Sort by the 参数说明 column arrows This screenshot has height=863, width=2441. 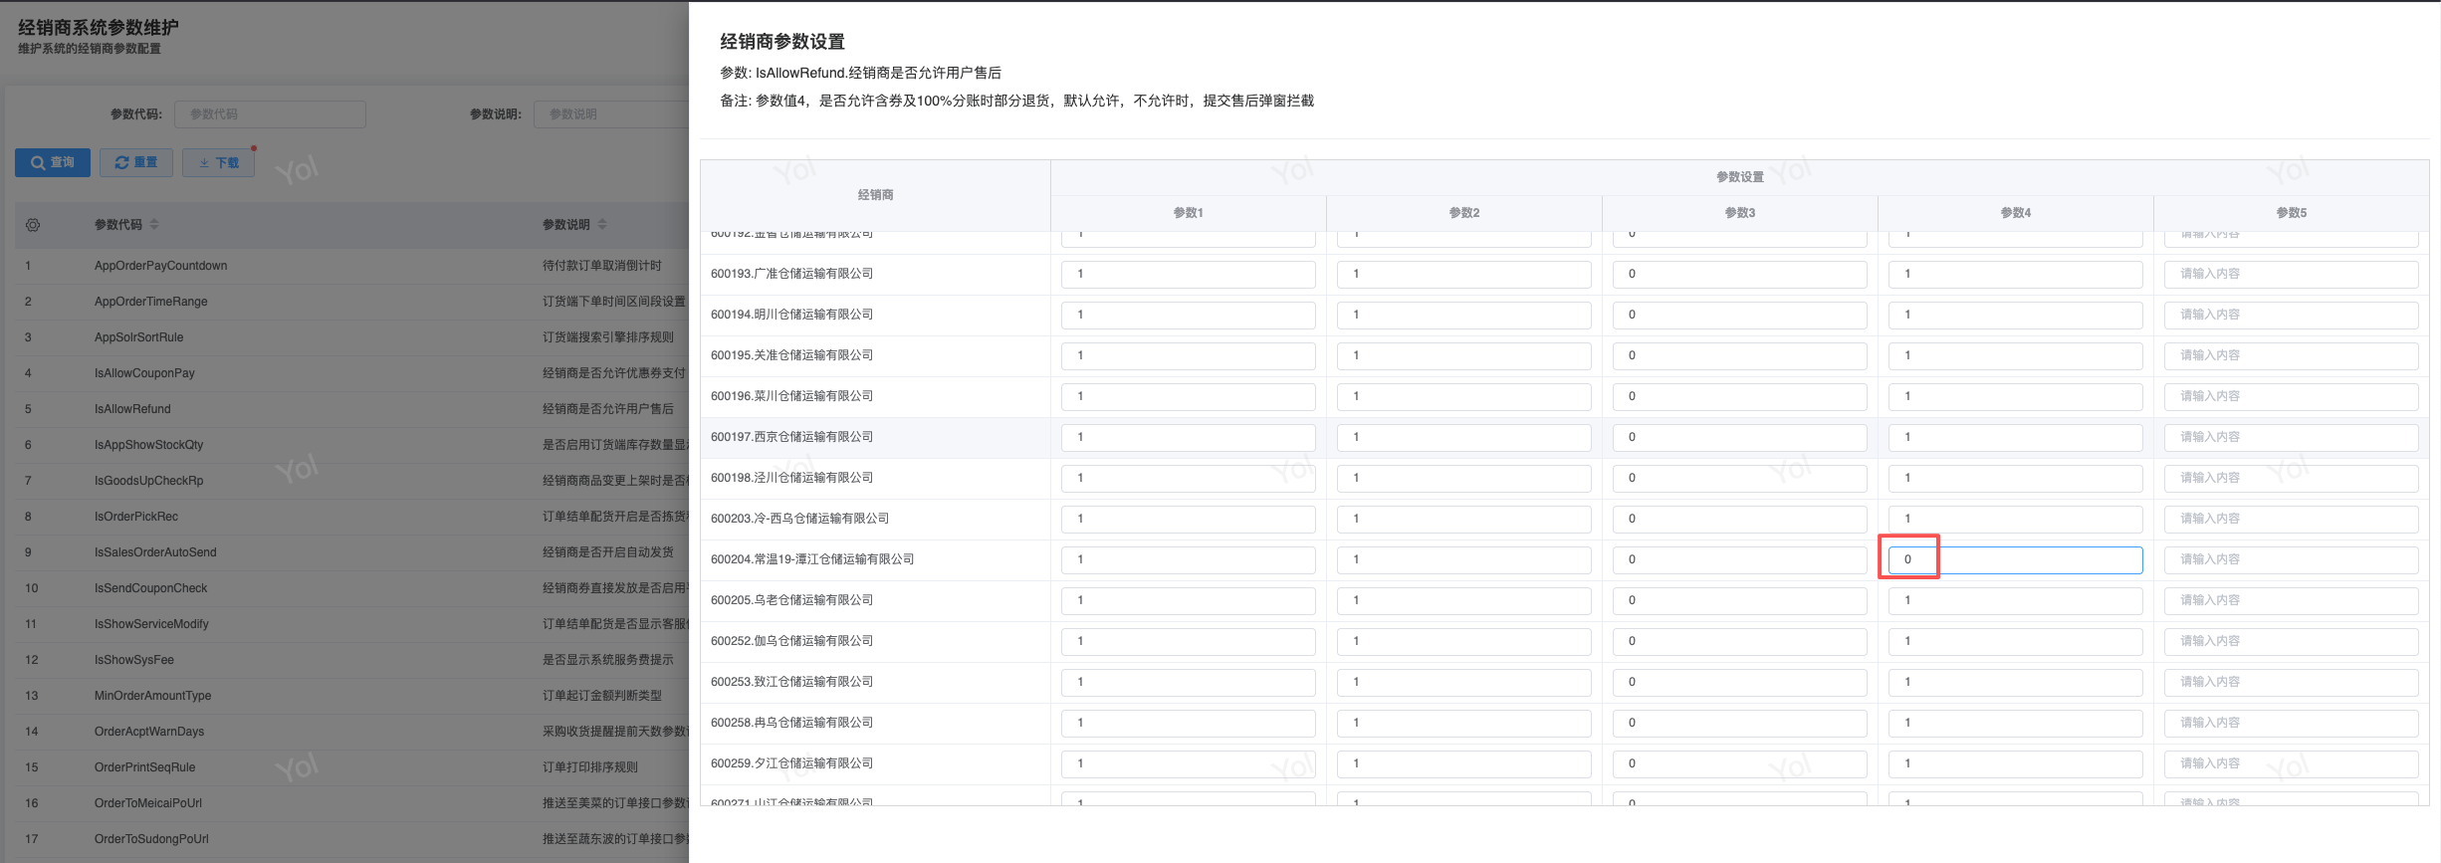point(602,225)
